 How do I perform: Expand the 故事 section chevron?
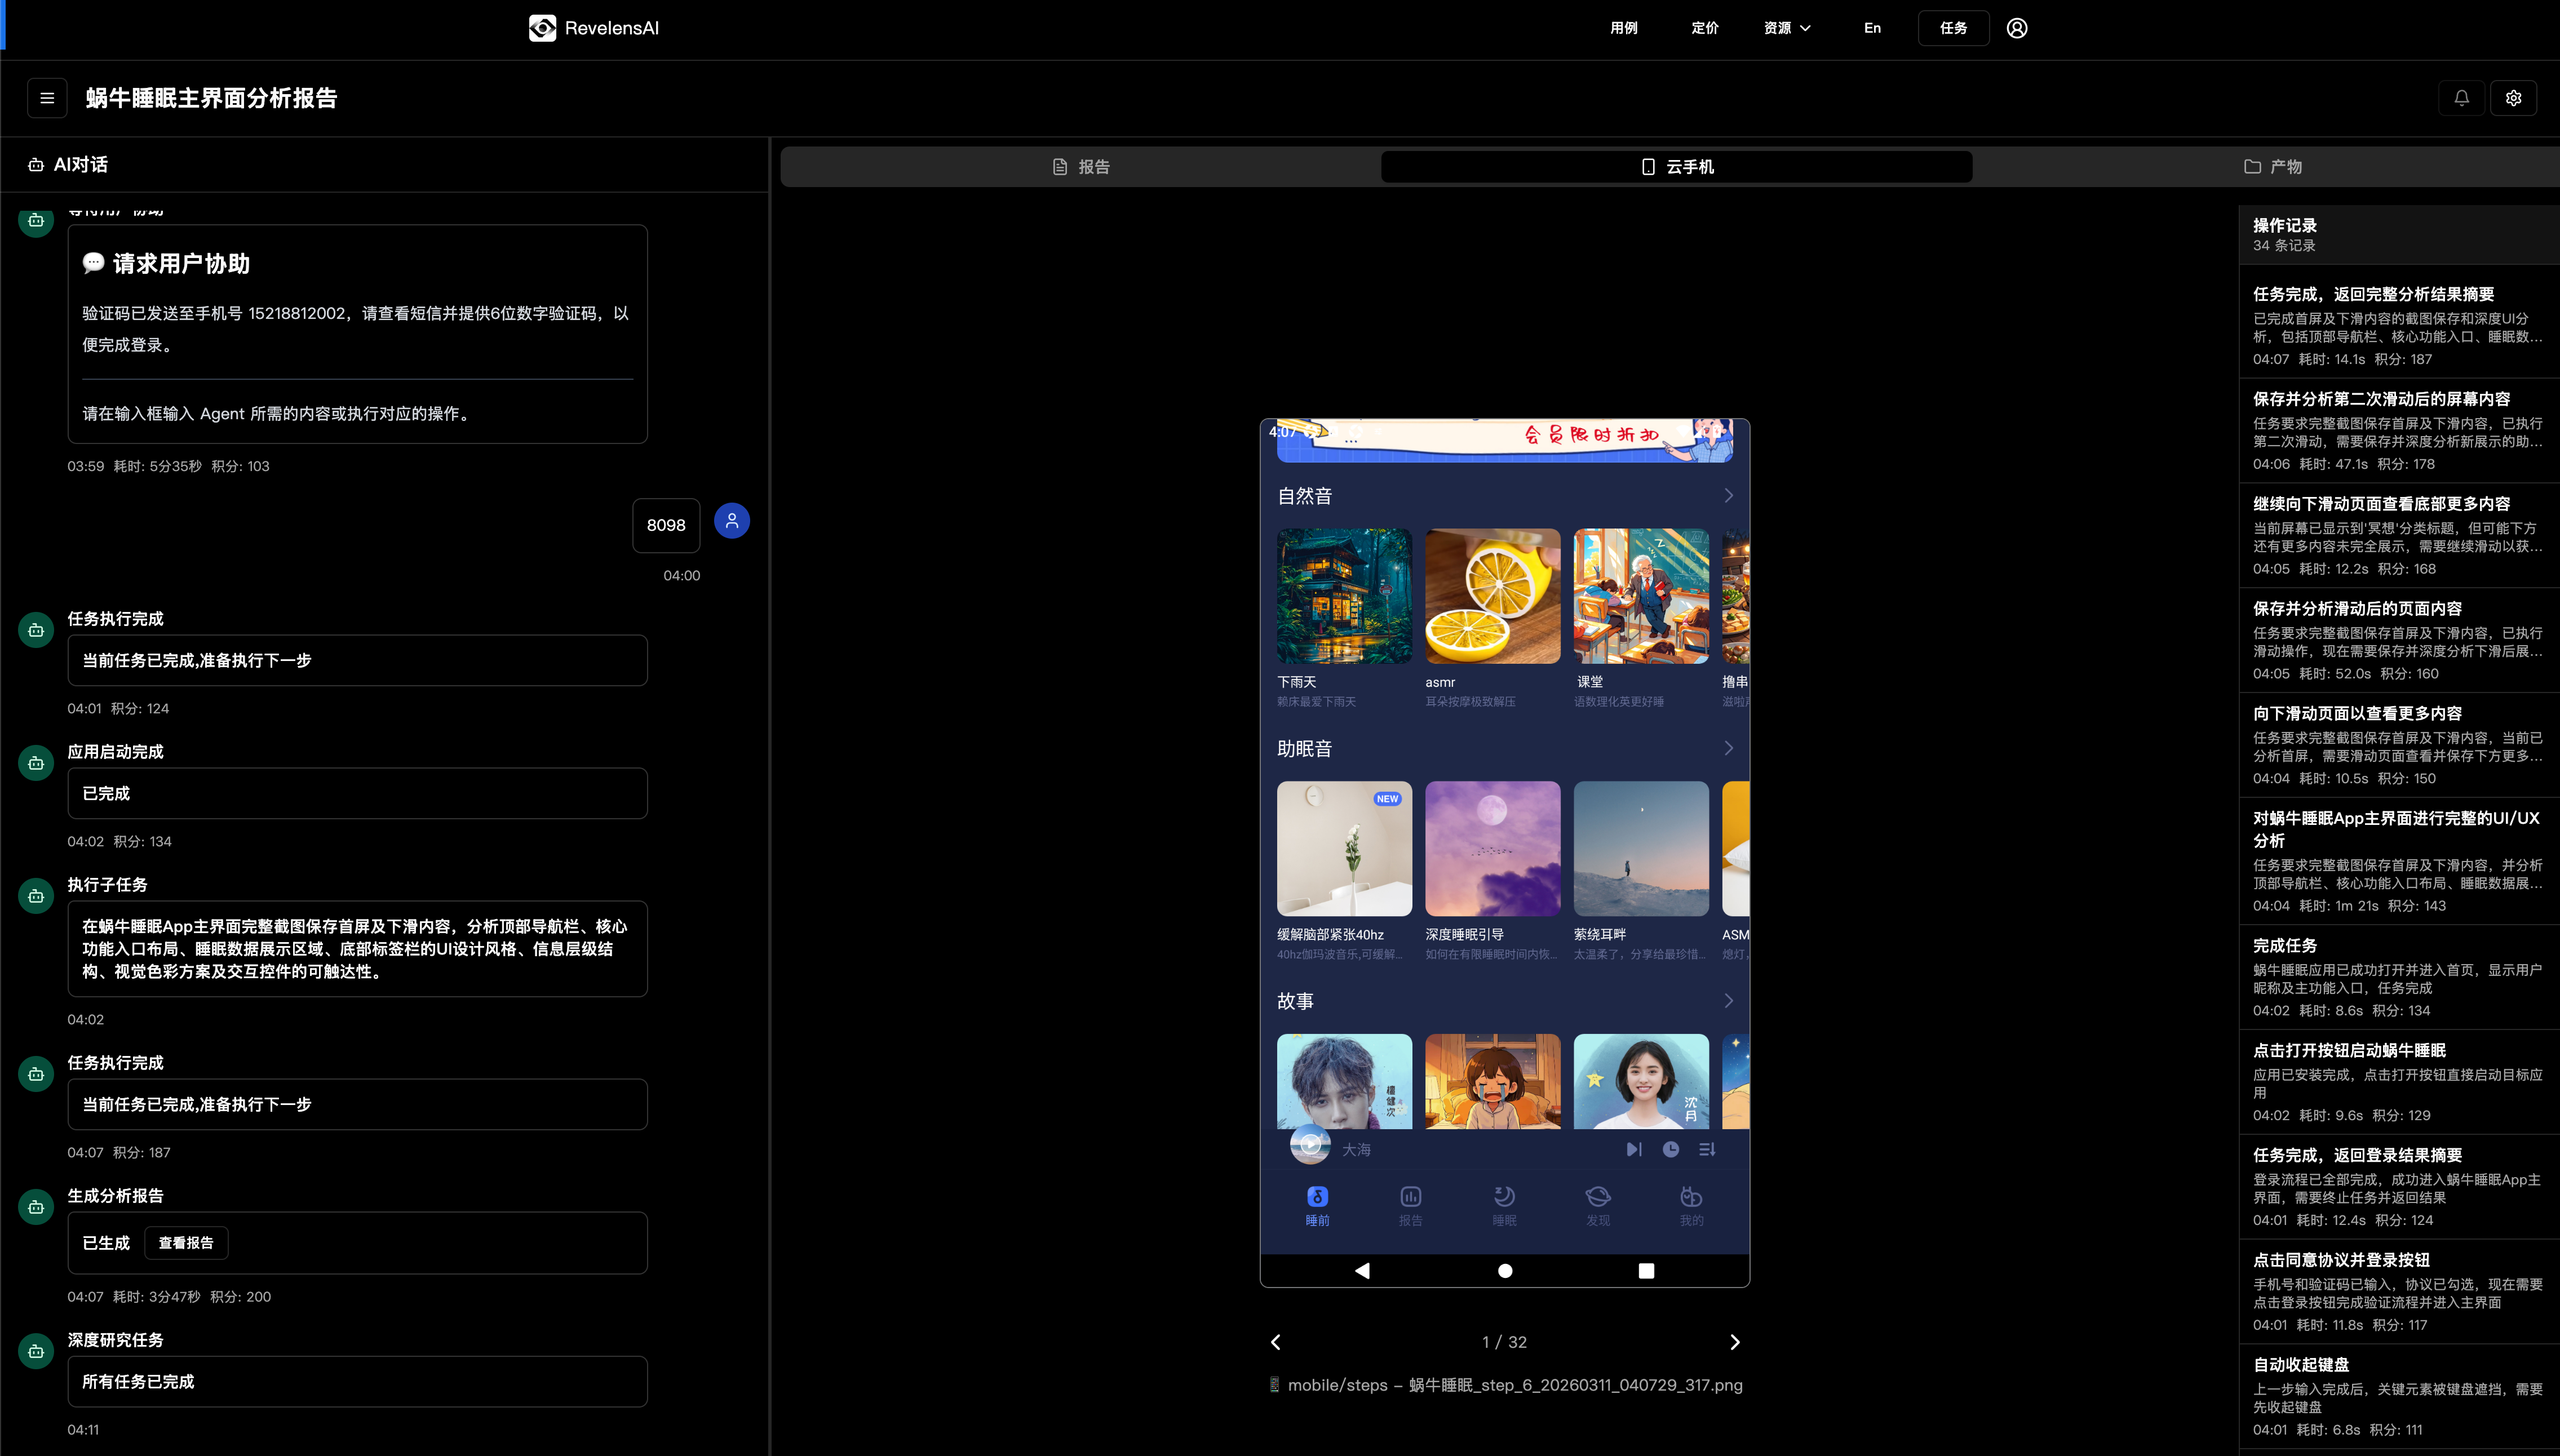tap(1728, 1001)
